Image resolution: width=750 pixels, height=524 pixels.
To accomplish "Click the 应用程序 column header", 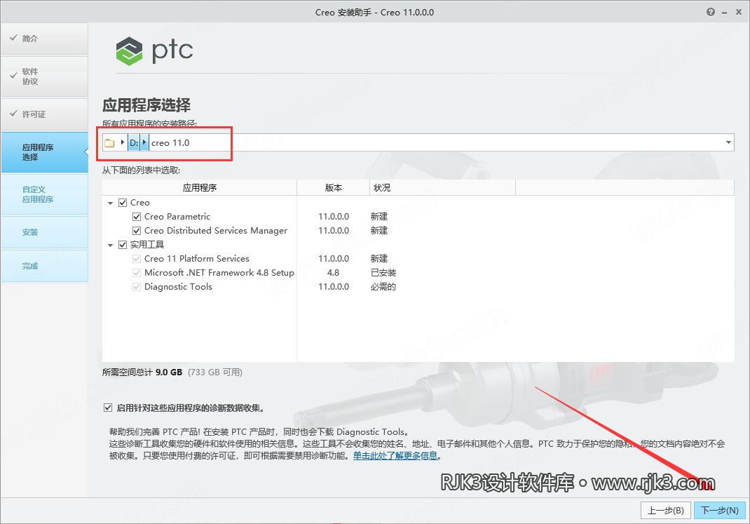I will (200, 187).
